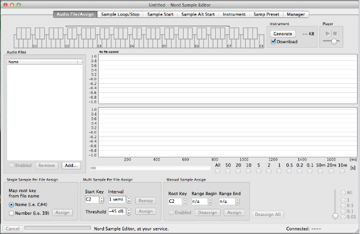360x234 pixels.
Task: Select the 1 second zoom radio
Action: [x=279, y=171]
